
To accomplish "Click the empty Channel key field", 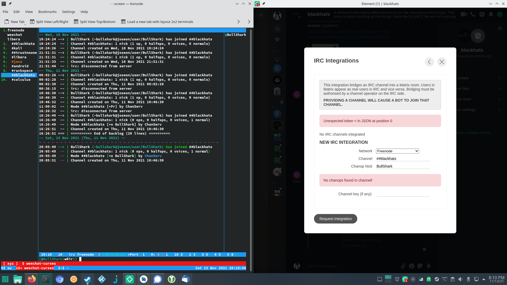I will (x=403, y=194).
